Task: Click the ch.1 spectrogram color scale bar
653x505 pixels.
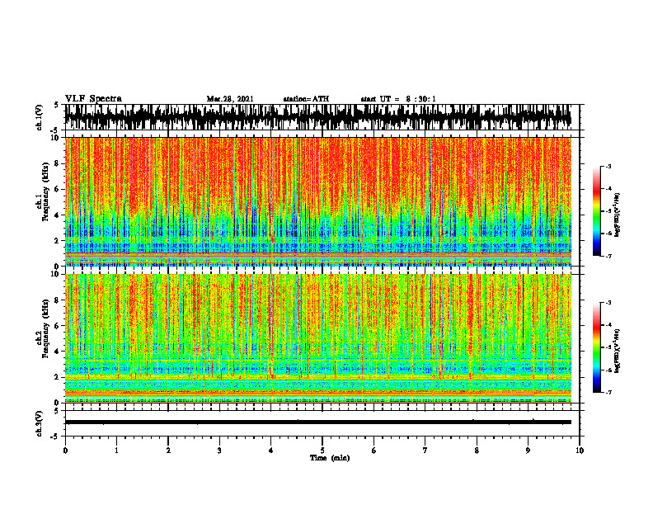Action: click(x=596, y=211)
